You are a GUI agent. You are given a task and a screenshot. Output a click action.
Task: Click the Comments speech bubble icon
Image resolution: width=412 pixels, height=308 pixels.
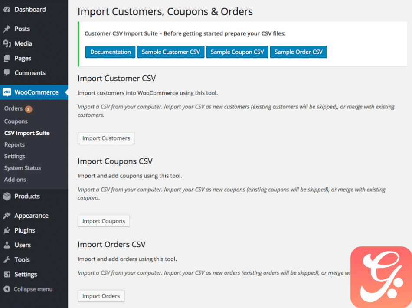(7, 73)
